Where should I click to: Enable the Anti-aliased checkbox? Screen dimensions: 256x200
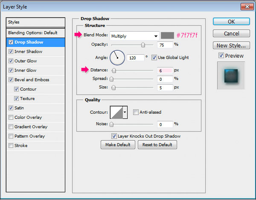coord(136,112)
